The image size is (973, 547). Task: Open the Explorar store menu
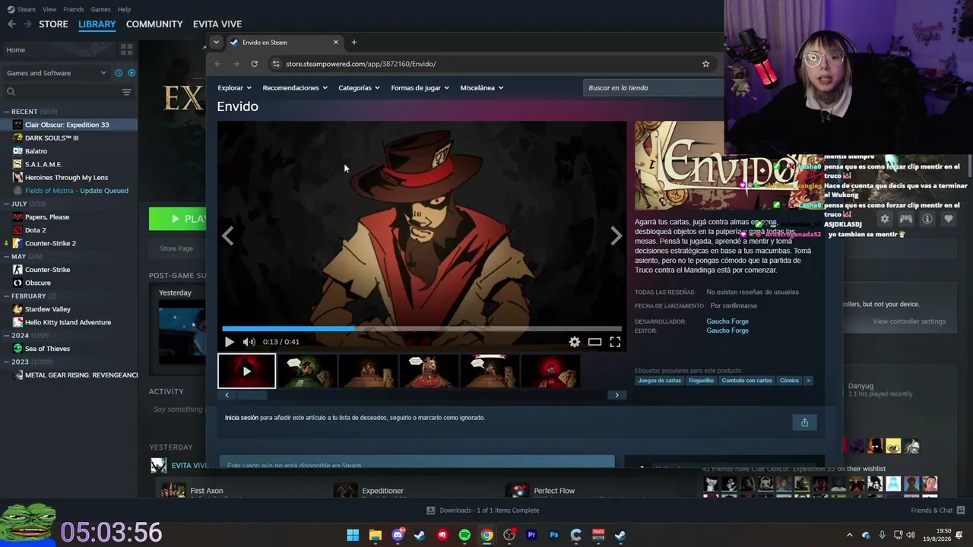234,88
